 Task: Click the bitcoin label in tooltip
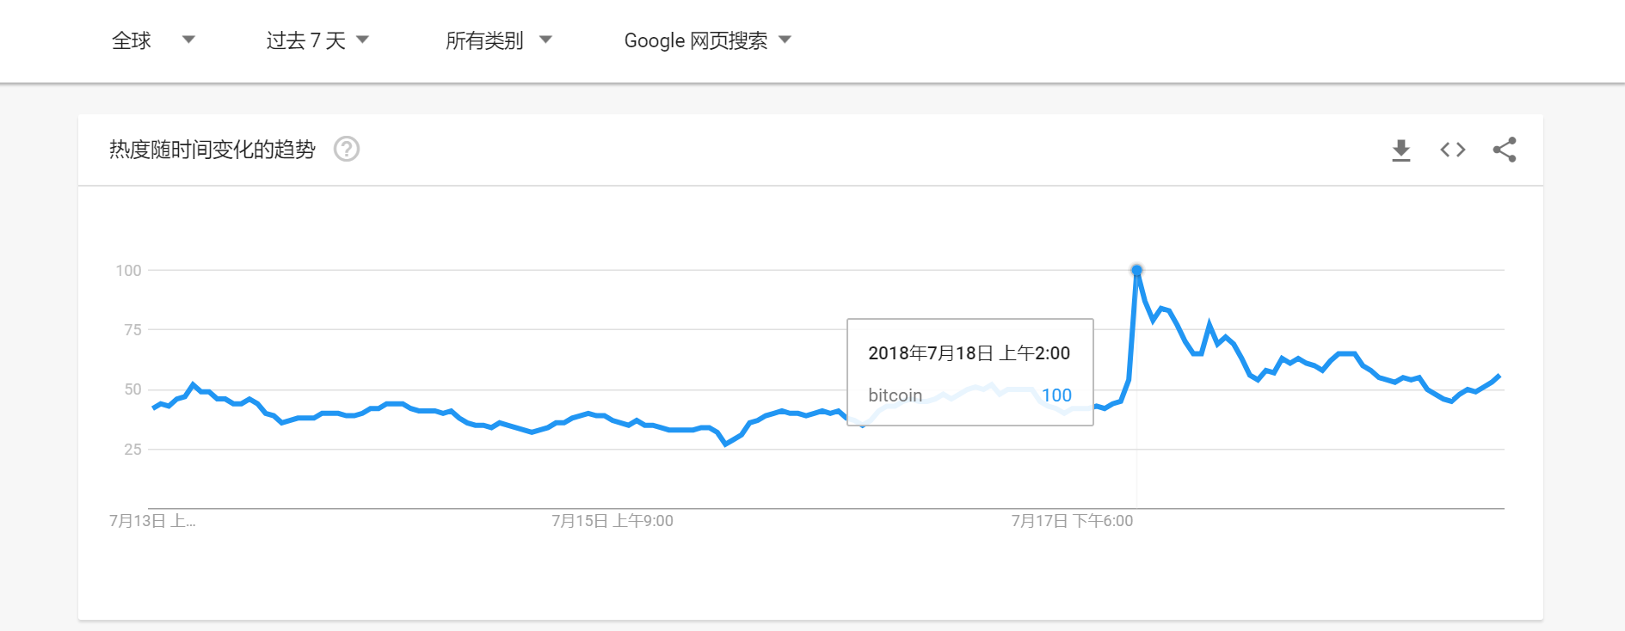(x=895, y=395)
